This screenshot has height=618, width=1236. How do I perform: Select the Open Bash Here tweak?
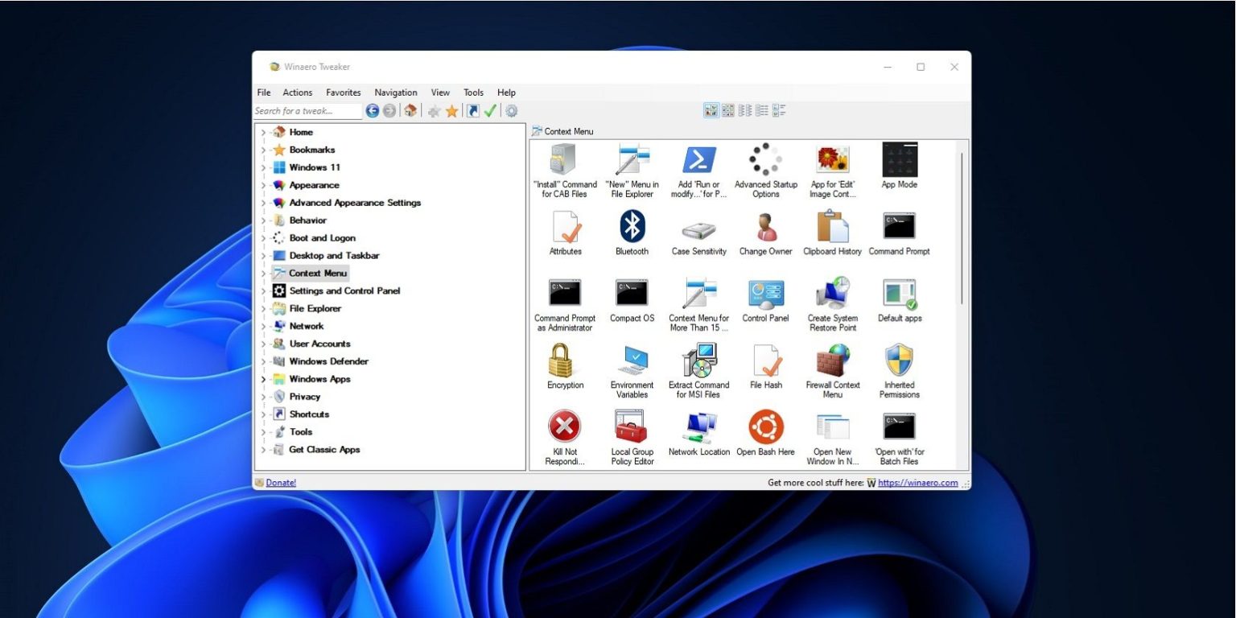[765, 427]
